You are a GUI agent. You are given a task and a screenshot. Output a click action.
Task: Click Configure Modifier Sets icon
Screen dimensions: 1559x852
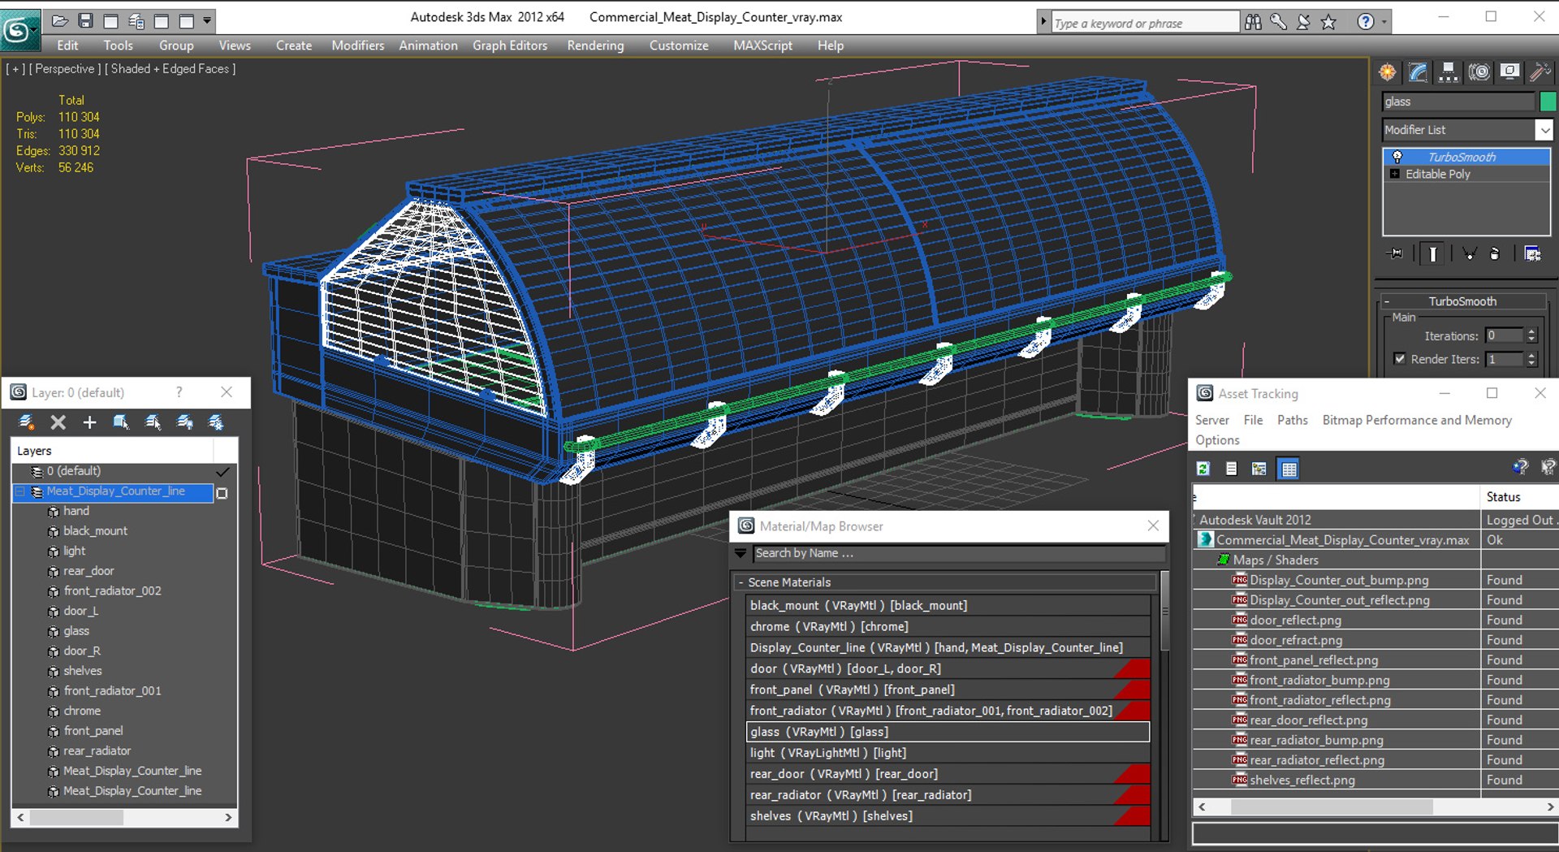(x=1532, y=254)
